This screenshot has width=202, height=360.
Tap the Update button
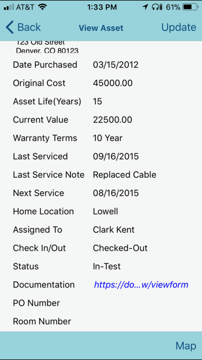[178, 27]
